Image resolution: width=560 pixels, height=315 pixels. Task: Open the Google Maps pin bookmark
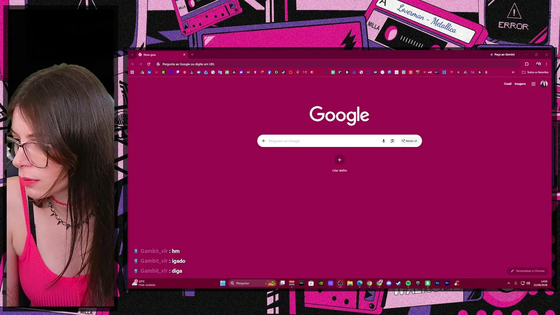pyautogui.click(x=297, y=72)
